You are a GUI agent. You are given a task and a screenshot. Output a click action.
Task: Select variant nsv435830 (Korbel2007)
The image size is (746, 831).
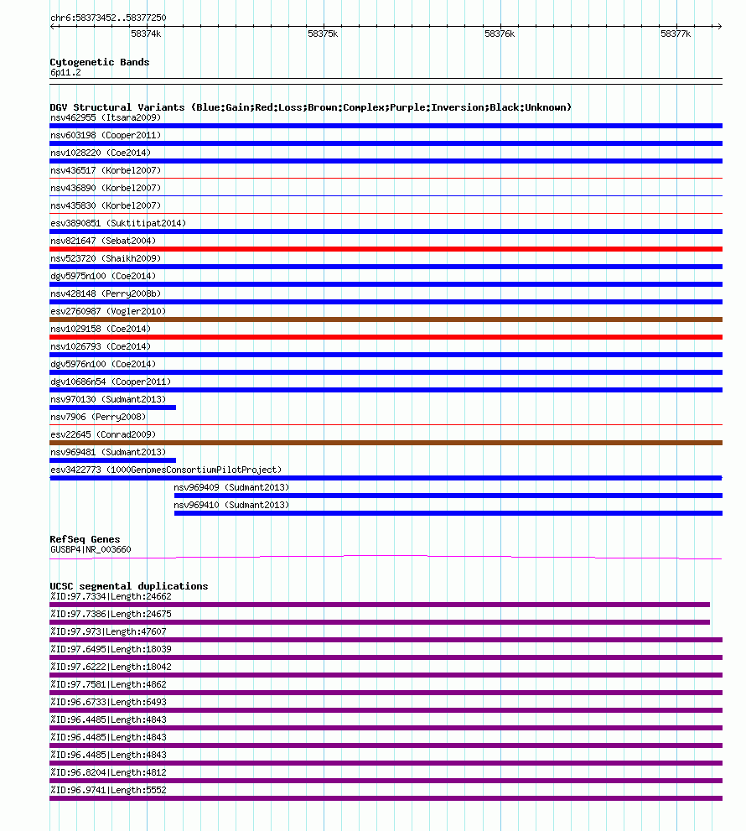[x=106, y=205]
